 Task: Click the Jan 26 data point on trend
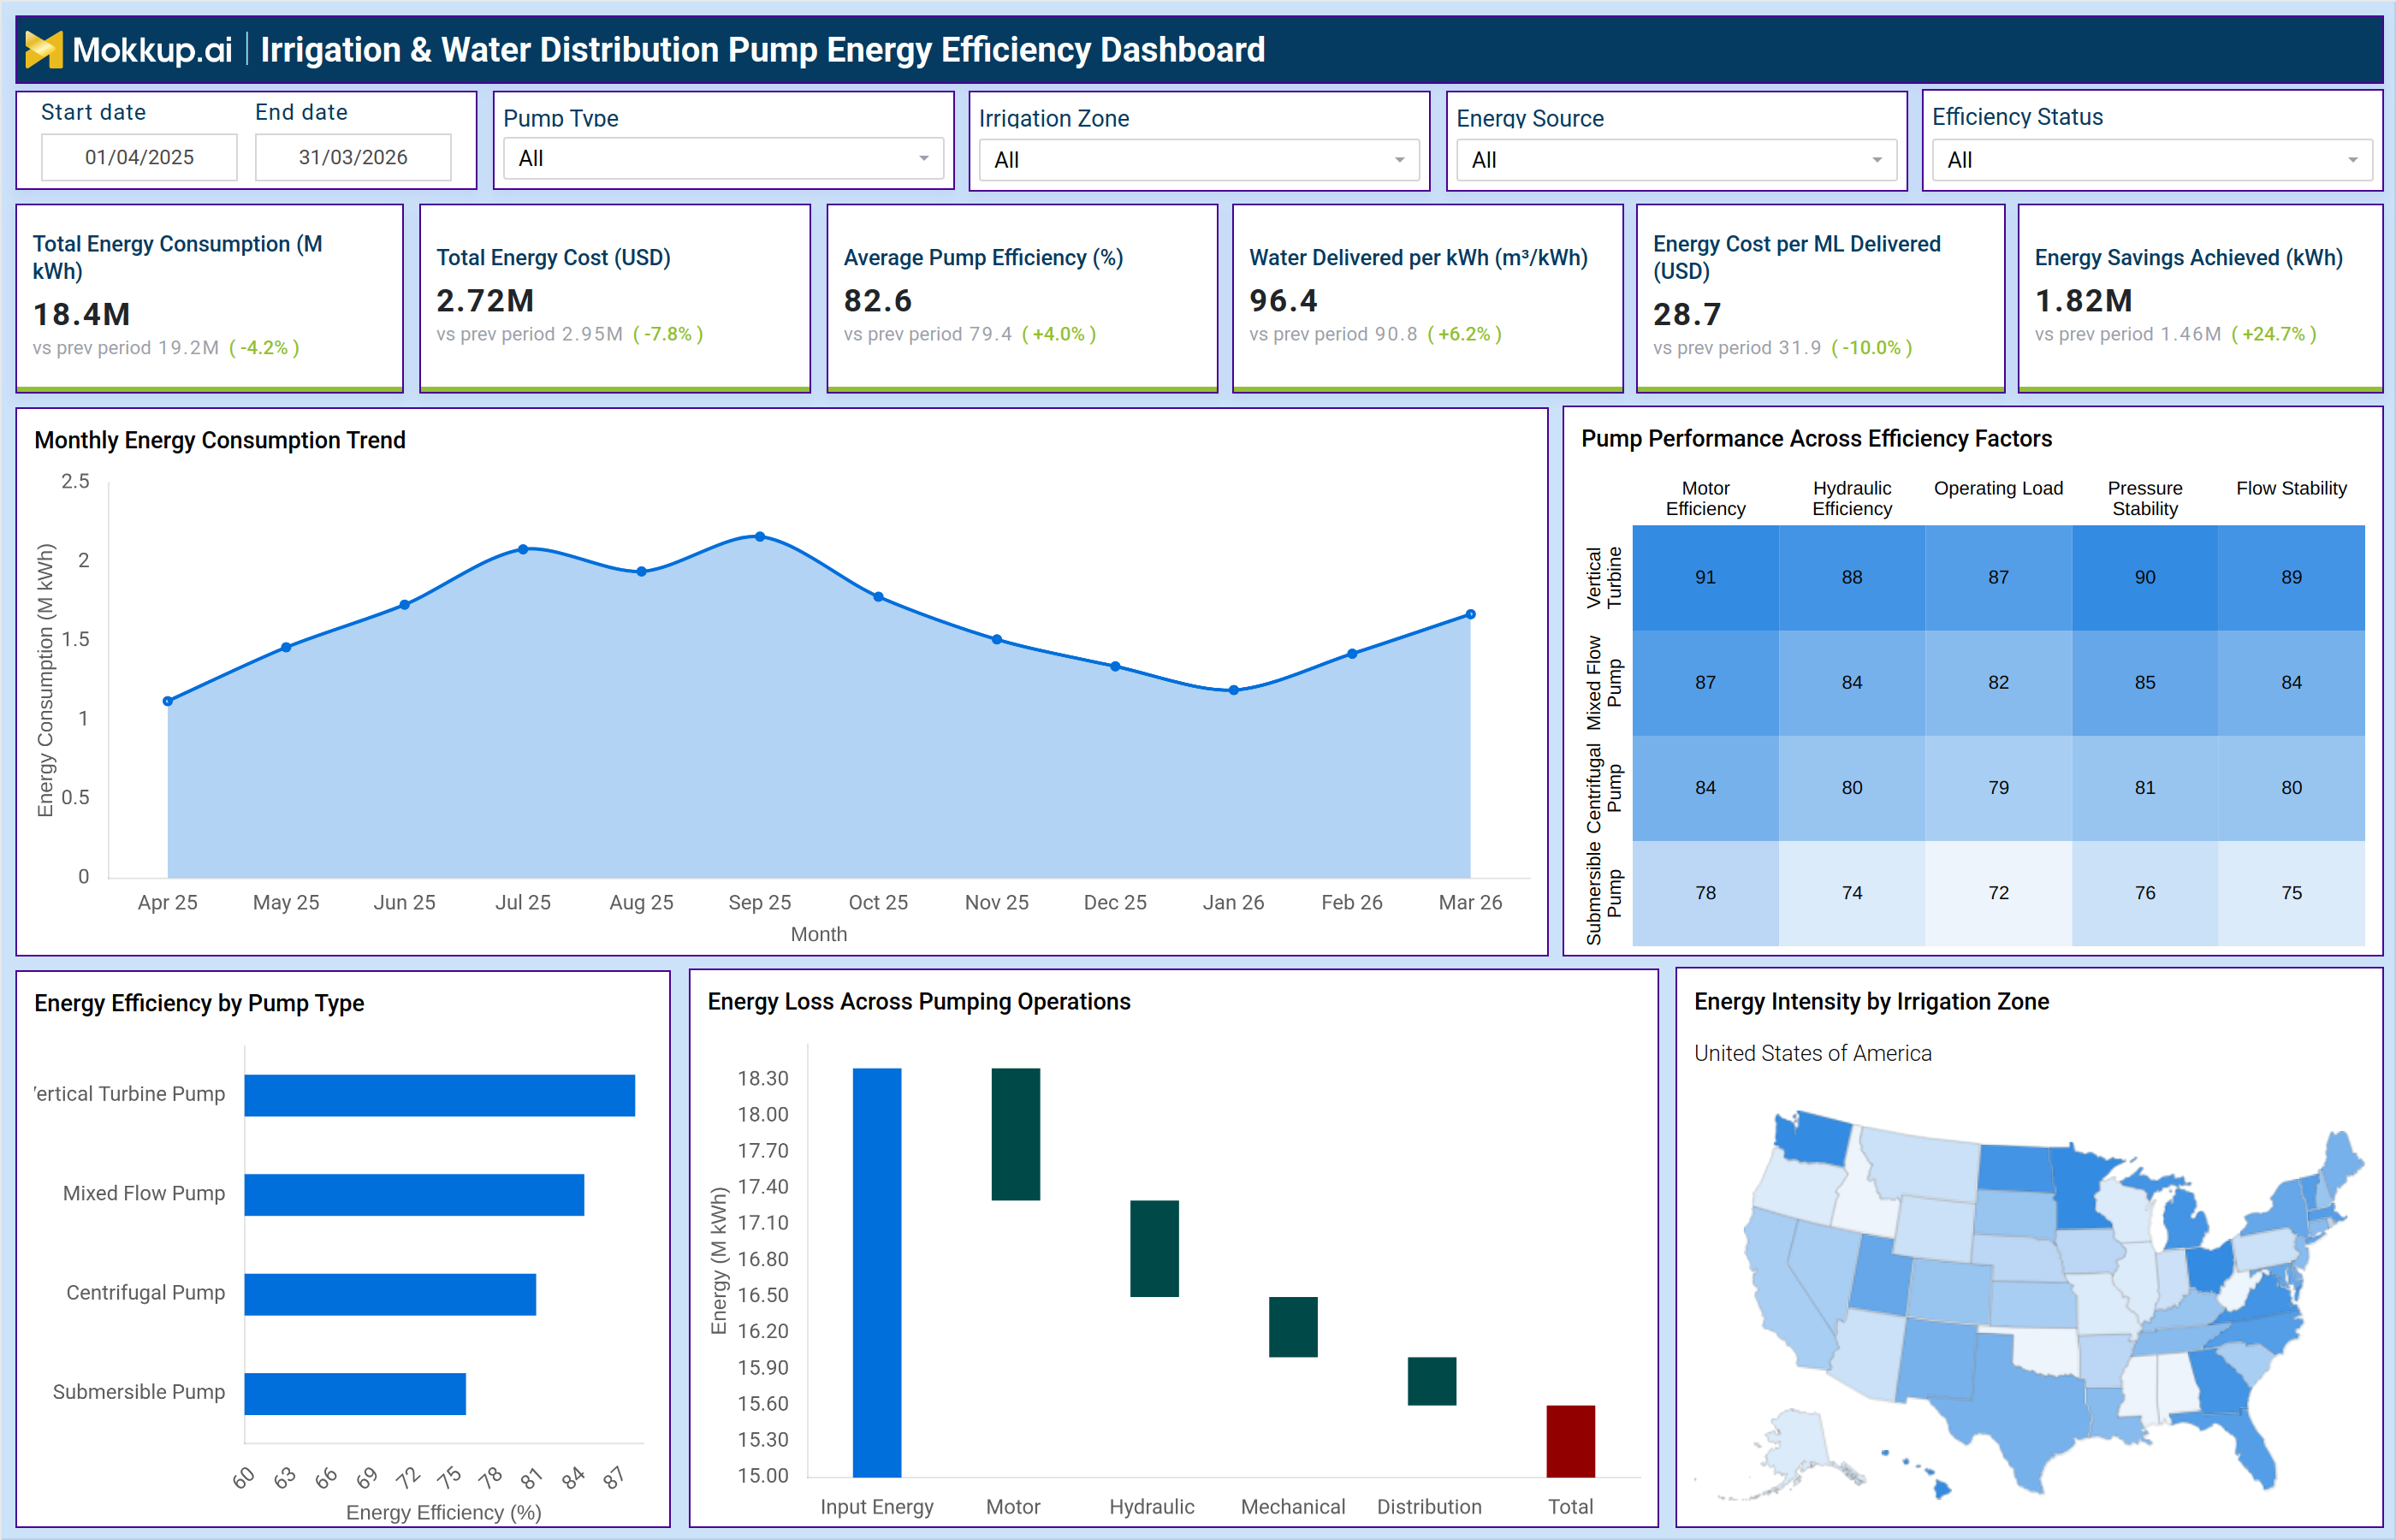coord(1234,690)
